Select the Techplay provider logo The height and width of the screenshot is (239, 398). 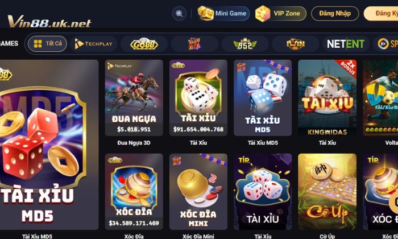point(93,44)
